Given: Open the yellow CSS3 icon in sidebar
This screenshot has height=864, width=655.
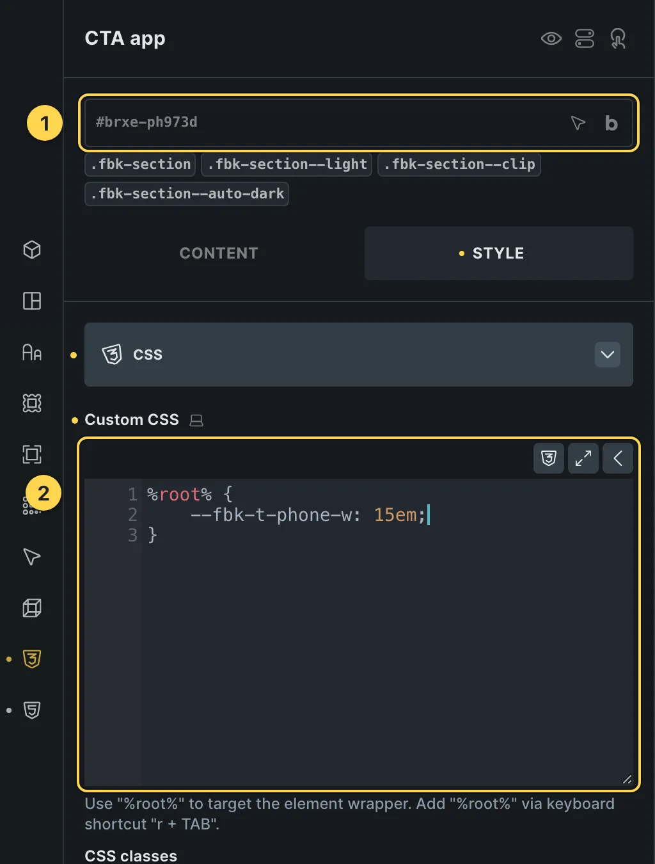Looking at the screenshot, I should click(x=32, y=659).
